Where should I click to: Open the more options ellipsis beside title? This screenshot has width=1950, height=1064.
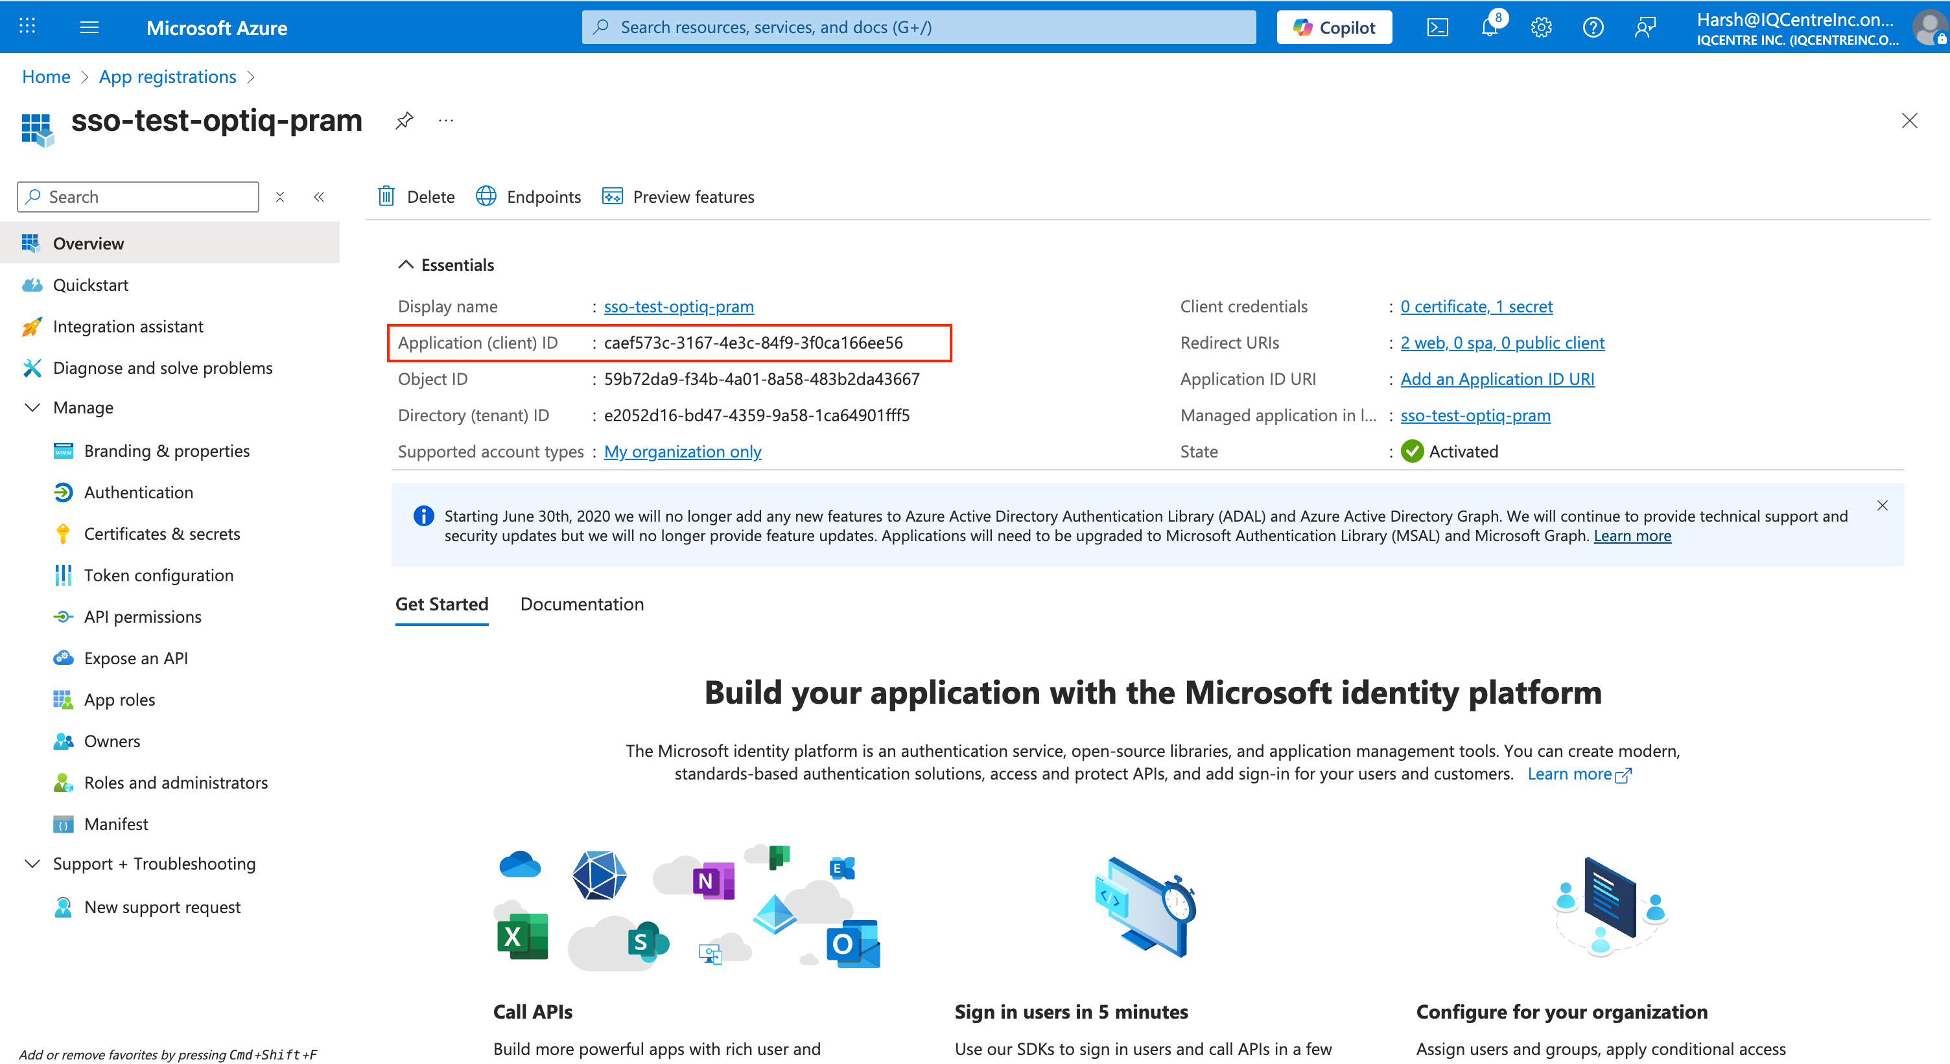coord(446,121)
